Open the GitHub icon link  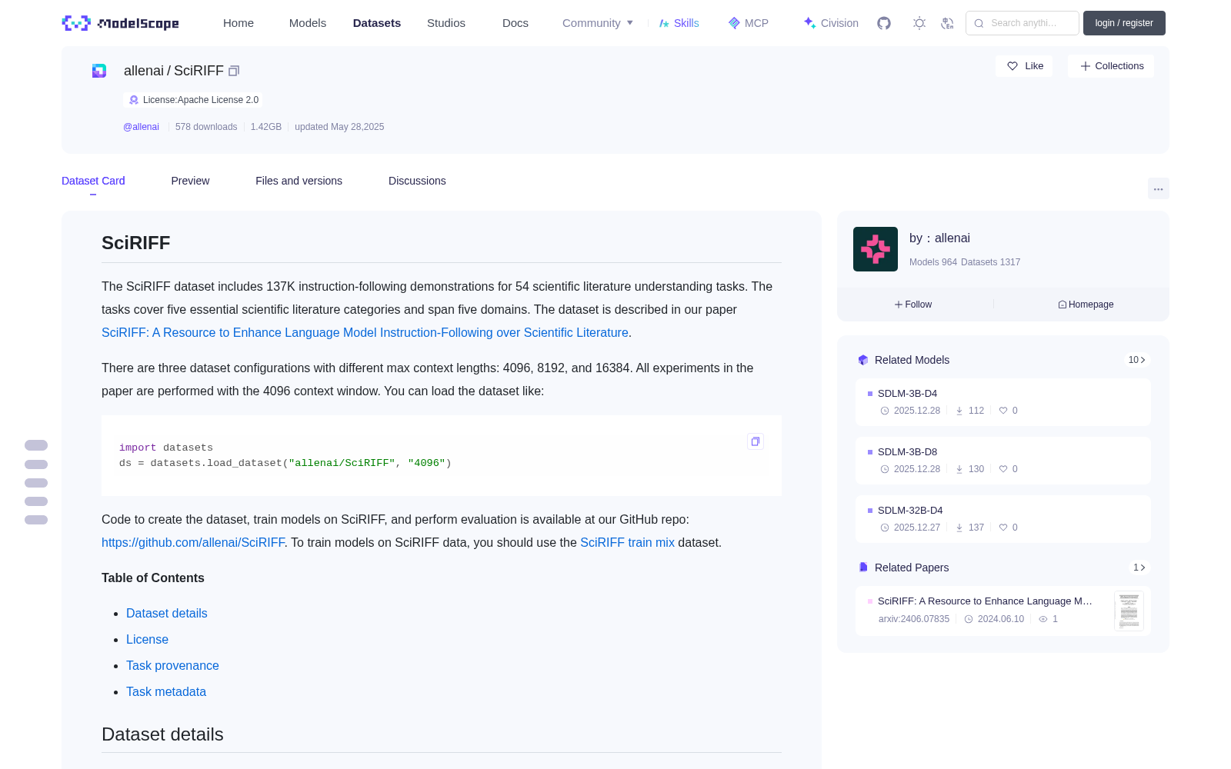tap(884, 23)
